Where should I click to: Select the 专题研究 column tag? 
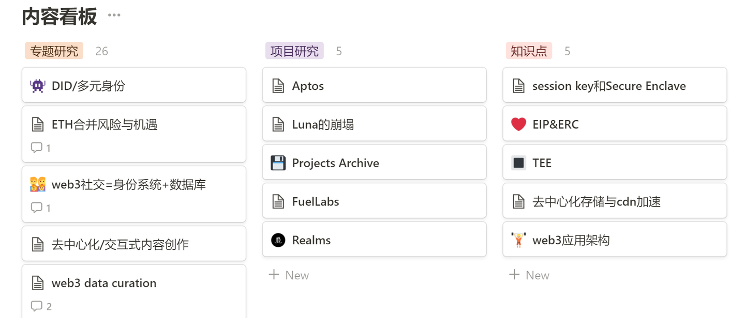click(x=54, y=51)
